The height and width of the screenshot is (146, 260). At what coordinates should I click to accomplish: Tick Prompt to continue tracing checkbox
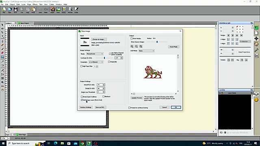click(x=129, y=107)
